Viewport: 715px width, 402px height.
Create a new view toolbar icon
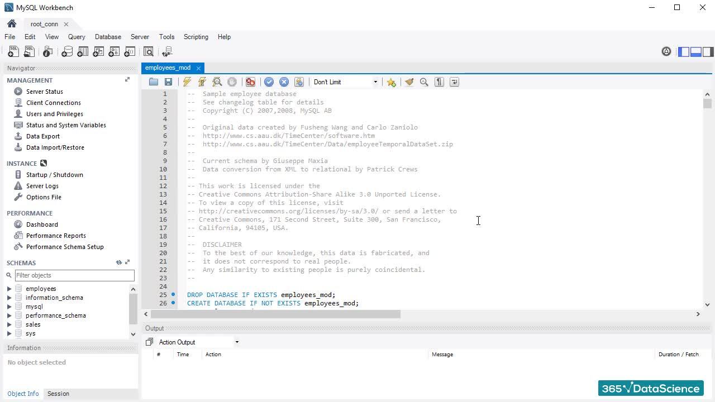click(x=98, y=52)
